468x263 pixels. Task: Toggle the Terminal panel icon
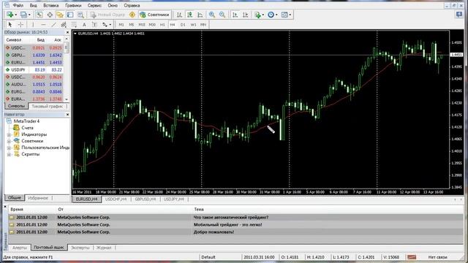[70, 15]
